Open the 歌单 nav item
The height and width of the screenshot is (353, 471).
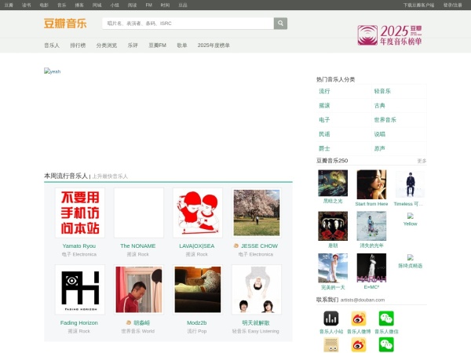[x=182, y=45]
